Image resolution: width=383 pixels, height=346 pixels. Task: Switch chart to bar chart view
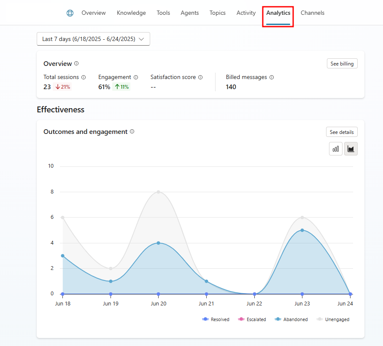[x=336, y=149]
